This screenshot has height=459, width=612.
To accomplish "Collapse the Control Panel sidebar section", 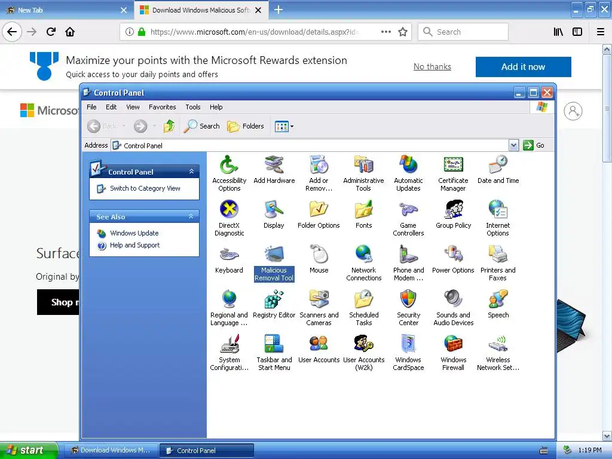I will [191, 172].
